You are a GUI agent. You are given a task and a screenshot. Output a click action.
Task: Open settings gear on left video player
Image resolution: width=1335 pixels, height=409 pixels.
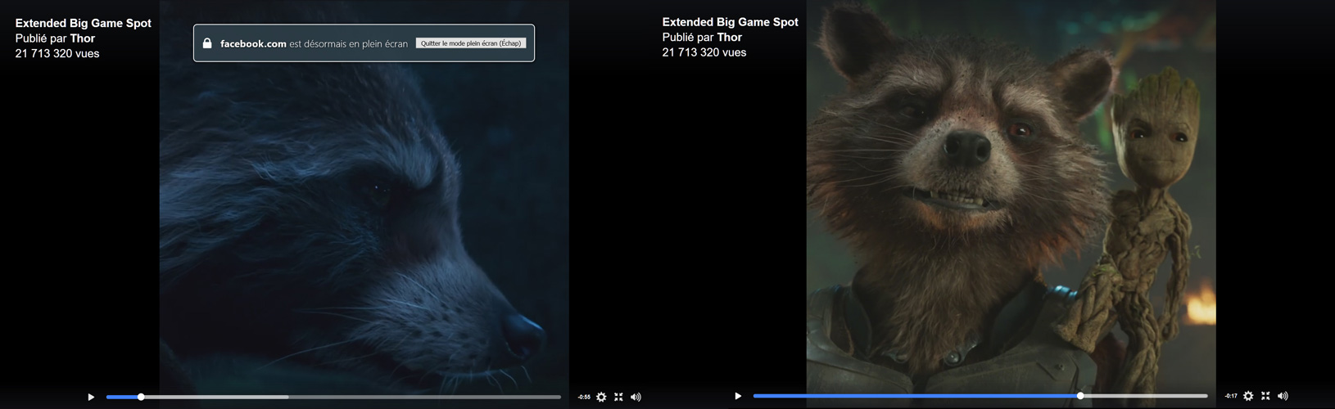click(x=601, y=397)
